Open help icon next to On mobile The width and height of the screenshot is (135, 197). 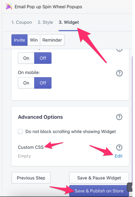[x=119, y=73]
